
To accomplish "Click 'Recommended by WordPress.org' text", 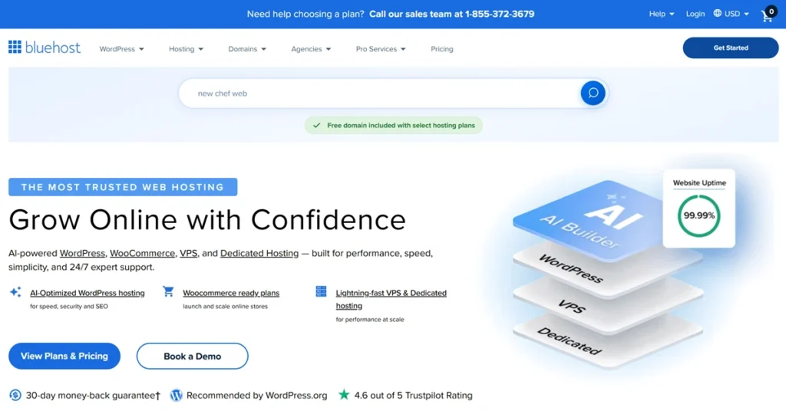I will click(256, 396).
